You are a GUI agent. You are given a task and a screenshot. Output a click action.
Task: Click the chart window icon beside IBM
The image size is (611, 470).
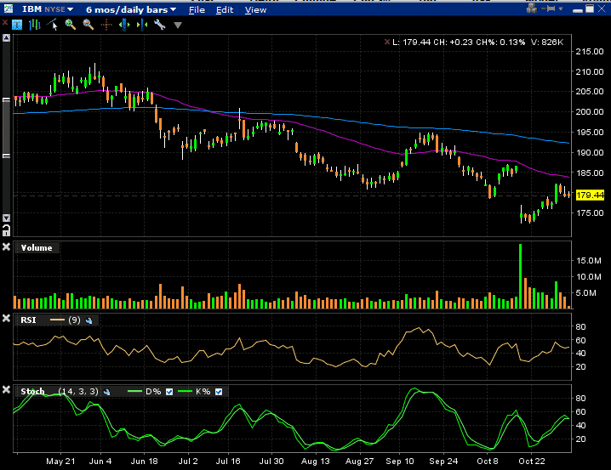pos(8,8)
